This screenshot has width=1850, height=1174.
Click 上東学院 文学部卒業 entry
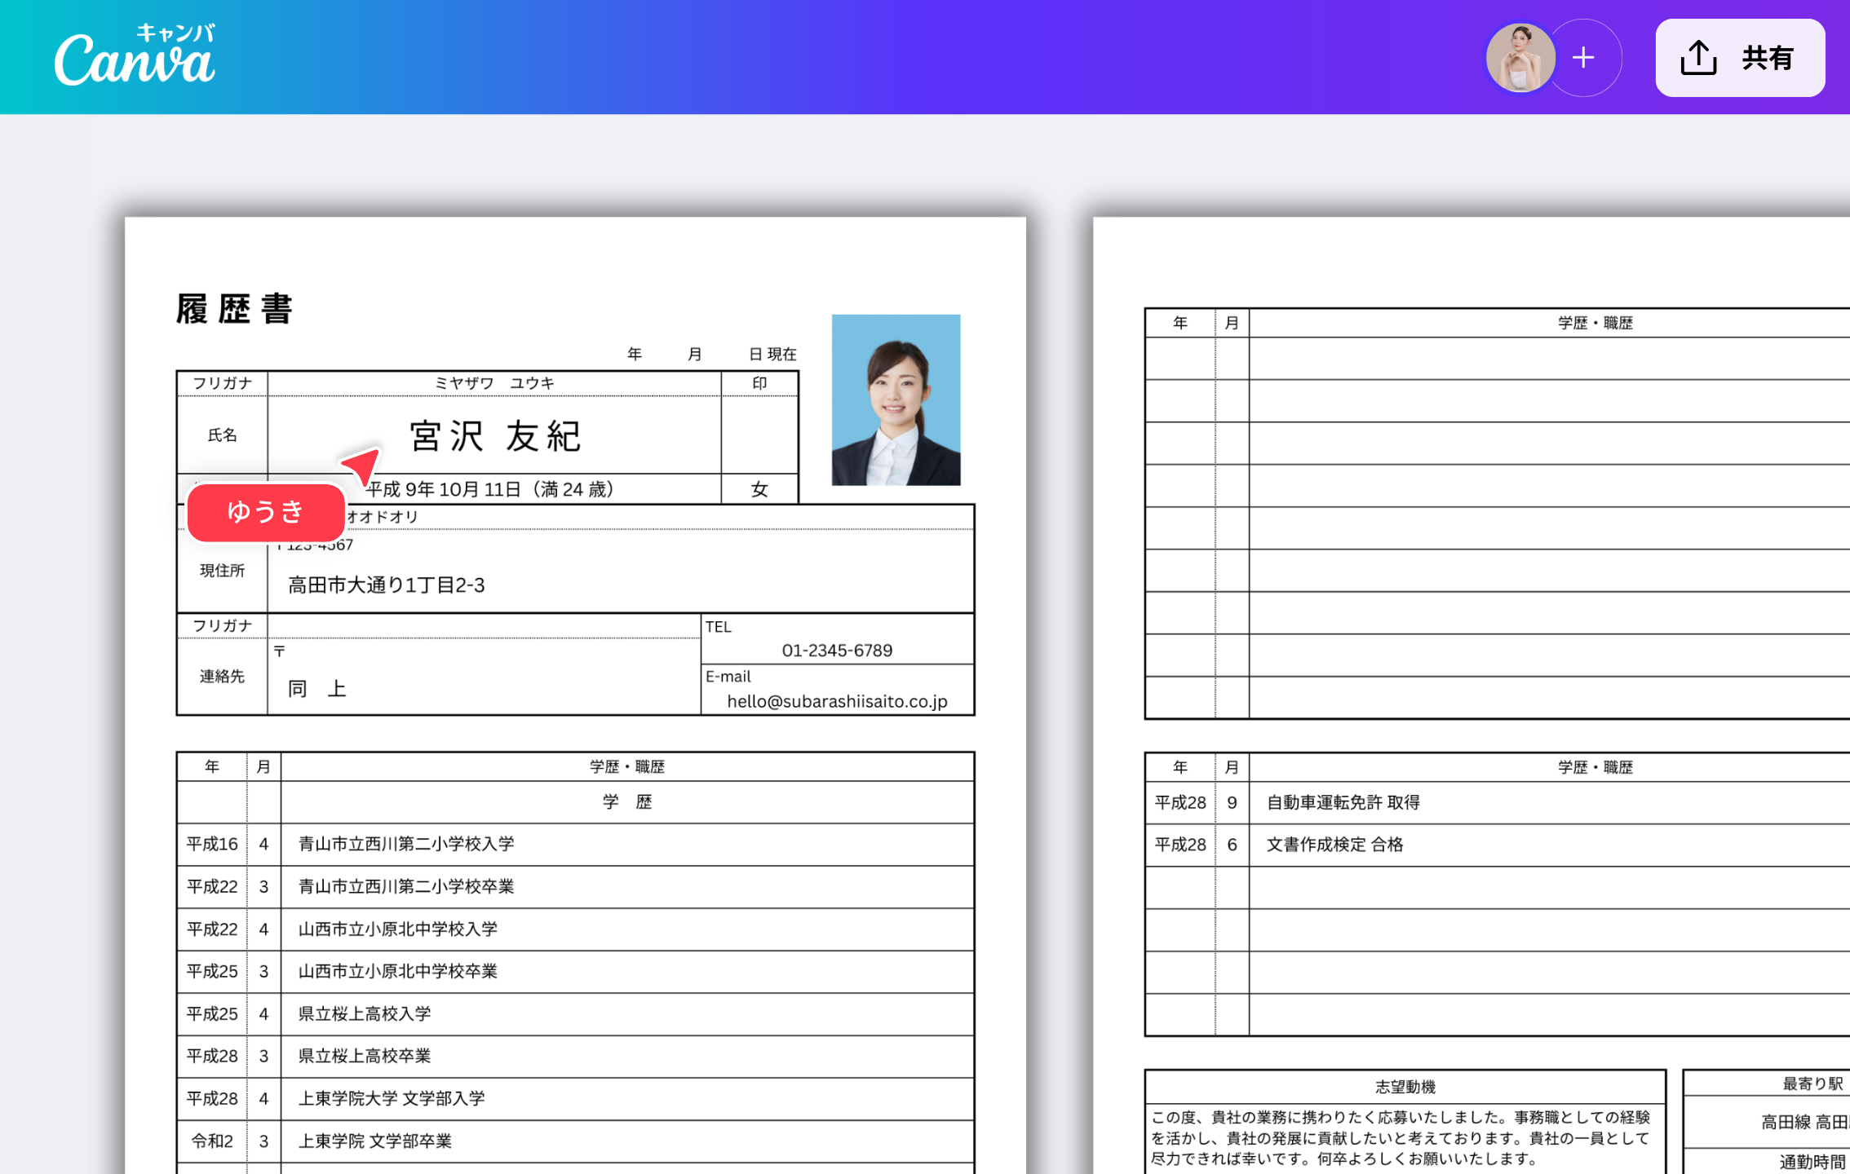click(375, 1141)
